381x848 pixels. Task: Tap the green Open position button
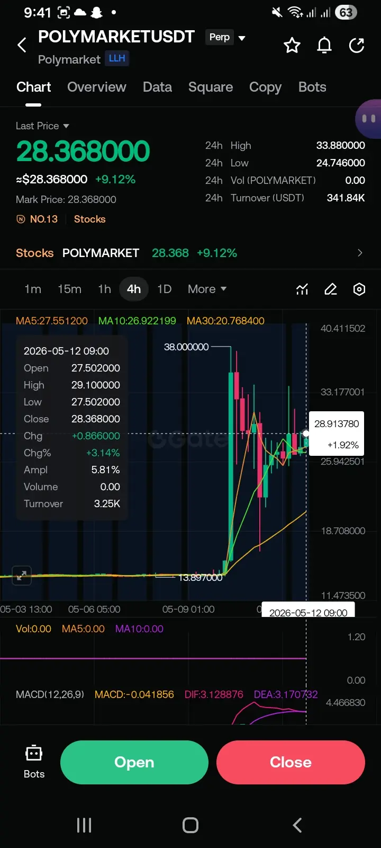coord(134,762)
